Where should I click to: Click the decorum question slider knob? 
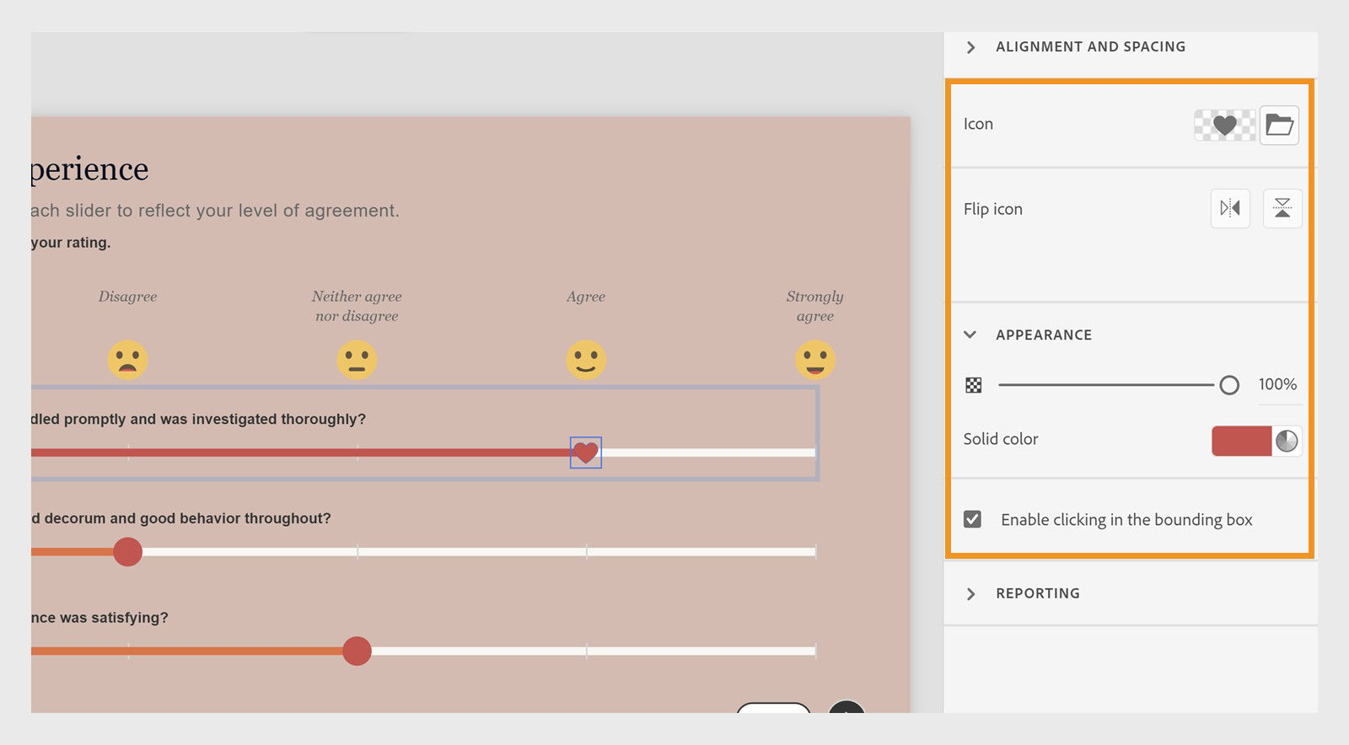click(127, 552)
